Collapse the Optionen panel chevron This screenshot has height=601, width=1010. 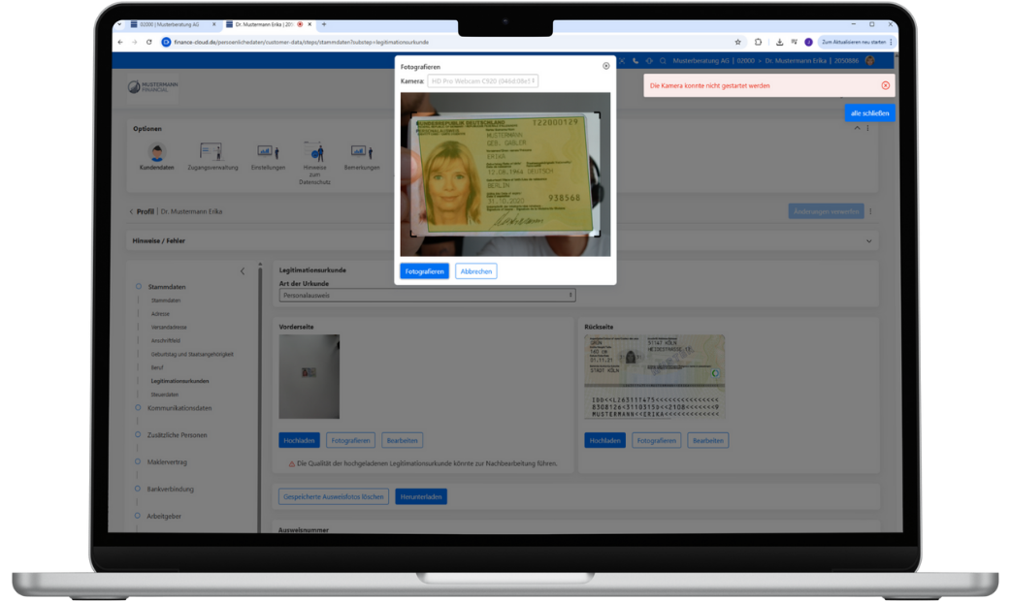click(857, 128)
